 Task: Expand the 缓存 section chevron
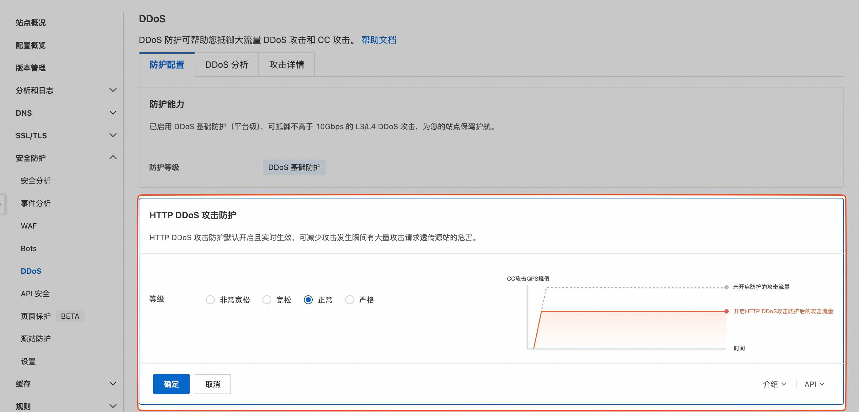click(113, 384)
